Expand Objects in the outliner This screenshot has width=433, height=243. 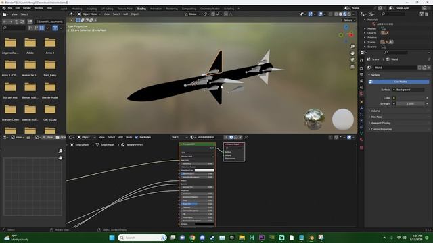click(x=365, y=33)
